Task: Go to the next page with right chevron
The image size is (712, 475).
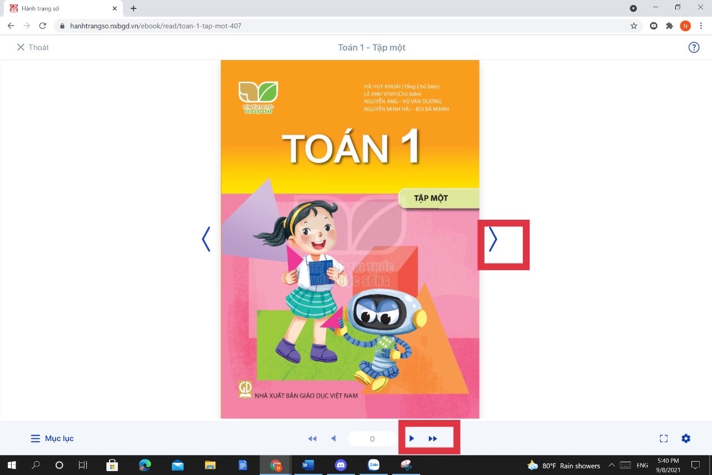Action: point(493,239)
